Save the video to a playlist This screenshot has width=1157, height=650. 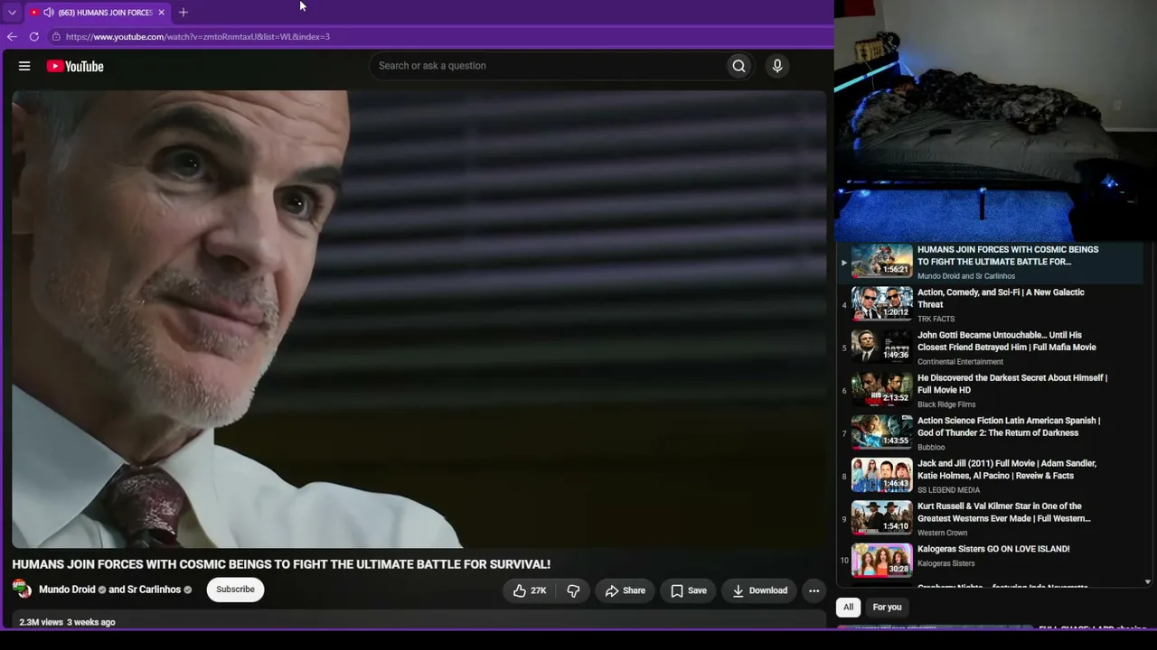(689, 590)
